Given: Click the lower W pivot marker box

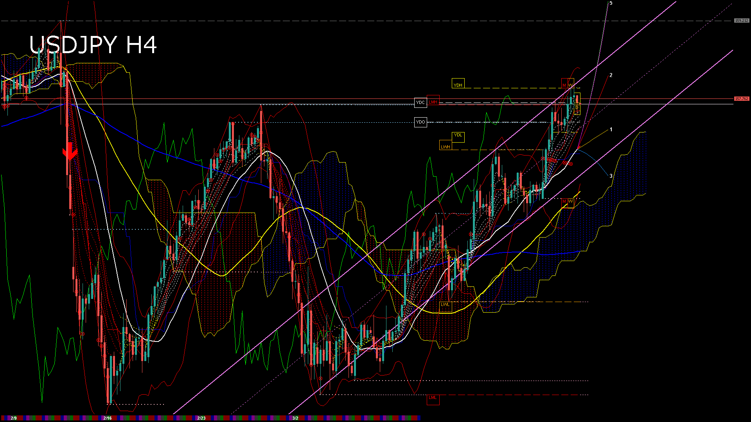Looking at the screenshot, I should tap(570, 202).
